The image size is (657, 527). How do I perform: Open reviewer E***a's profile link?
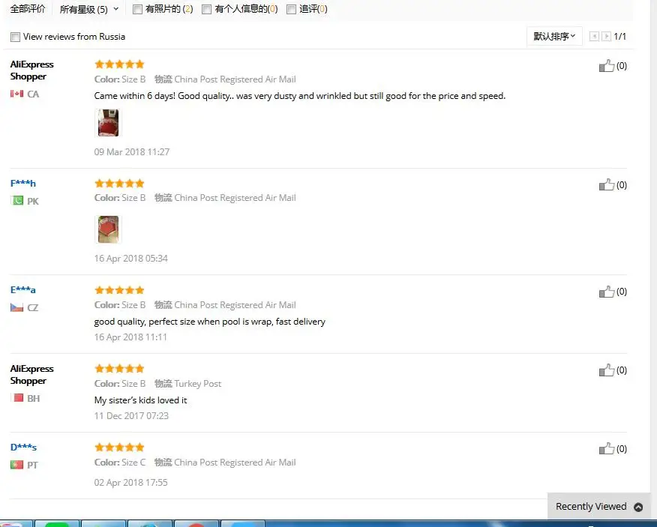click(23, 290)
